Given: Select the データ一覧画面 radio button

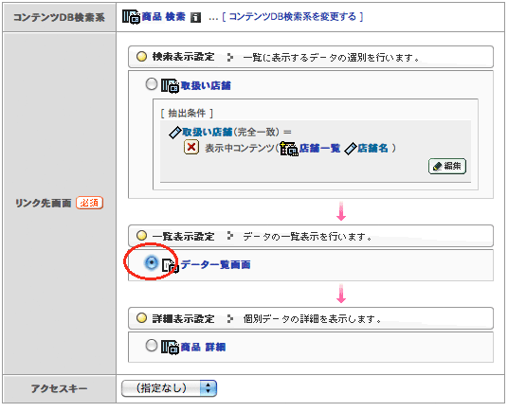Looking at the screenshot, I should (151, 262).
